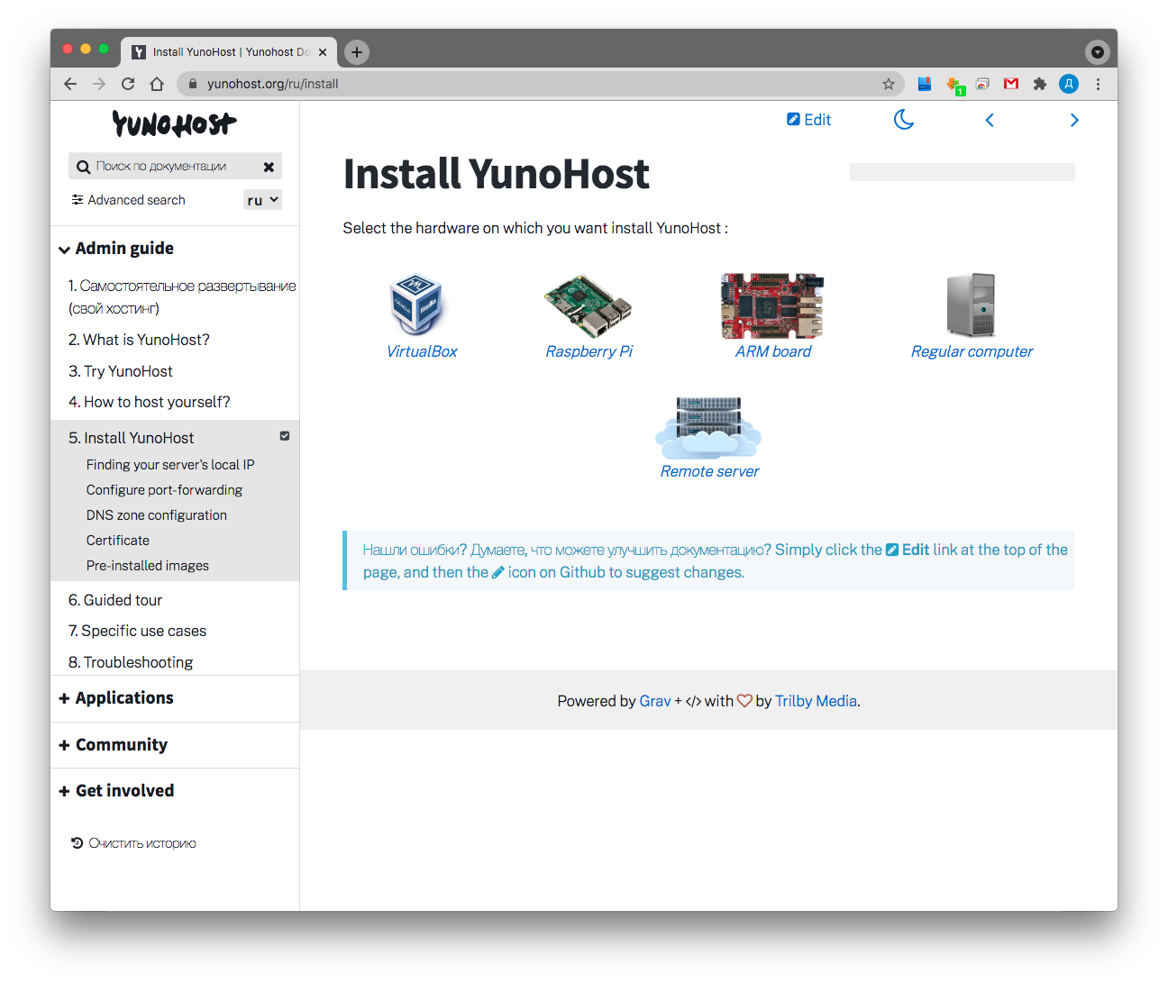Open DNS zone configuration page
The image size is (1168, 983).
click(x=157, y=515)
